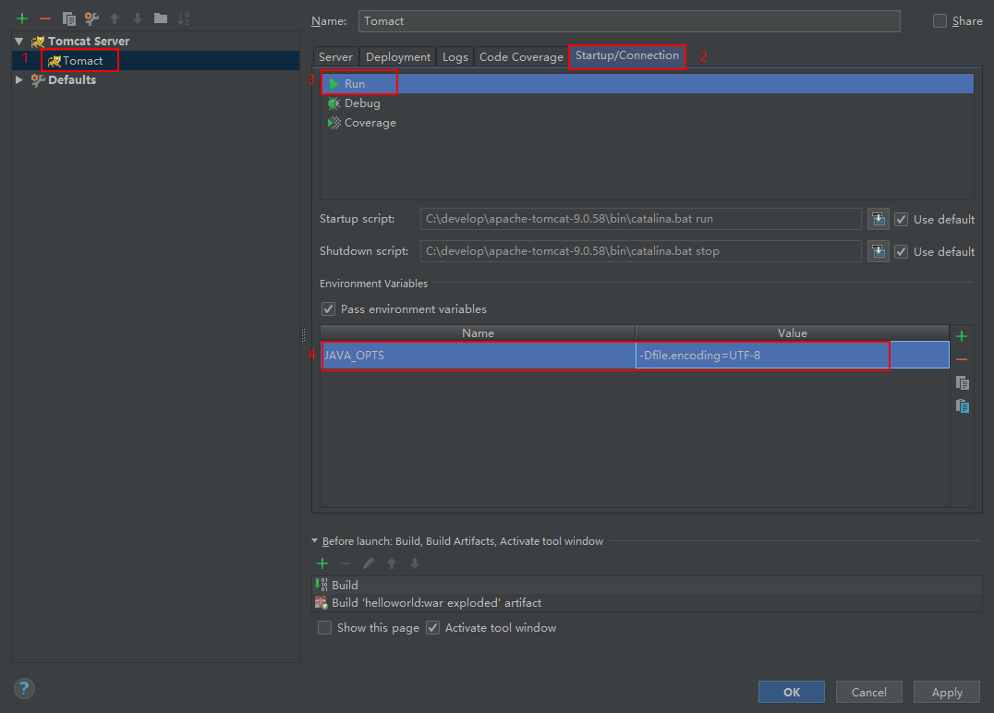
Task: Focus the Name input field
Action: pos(629,21)
